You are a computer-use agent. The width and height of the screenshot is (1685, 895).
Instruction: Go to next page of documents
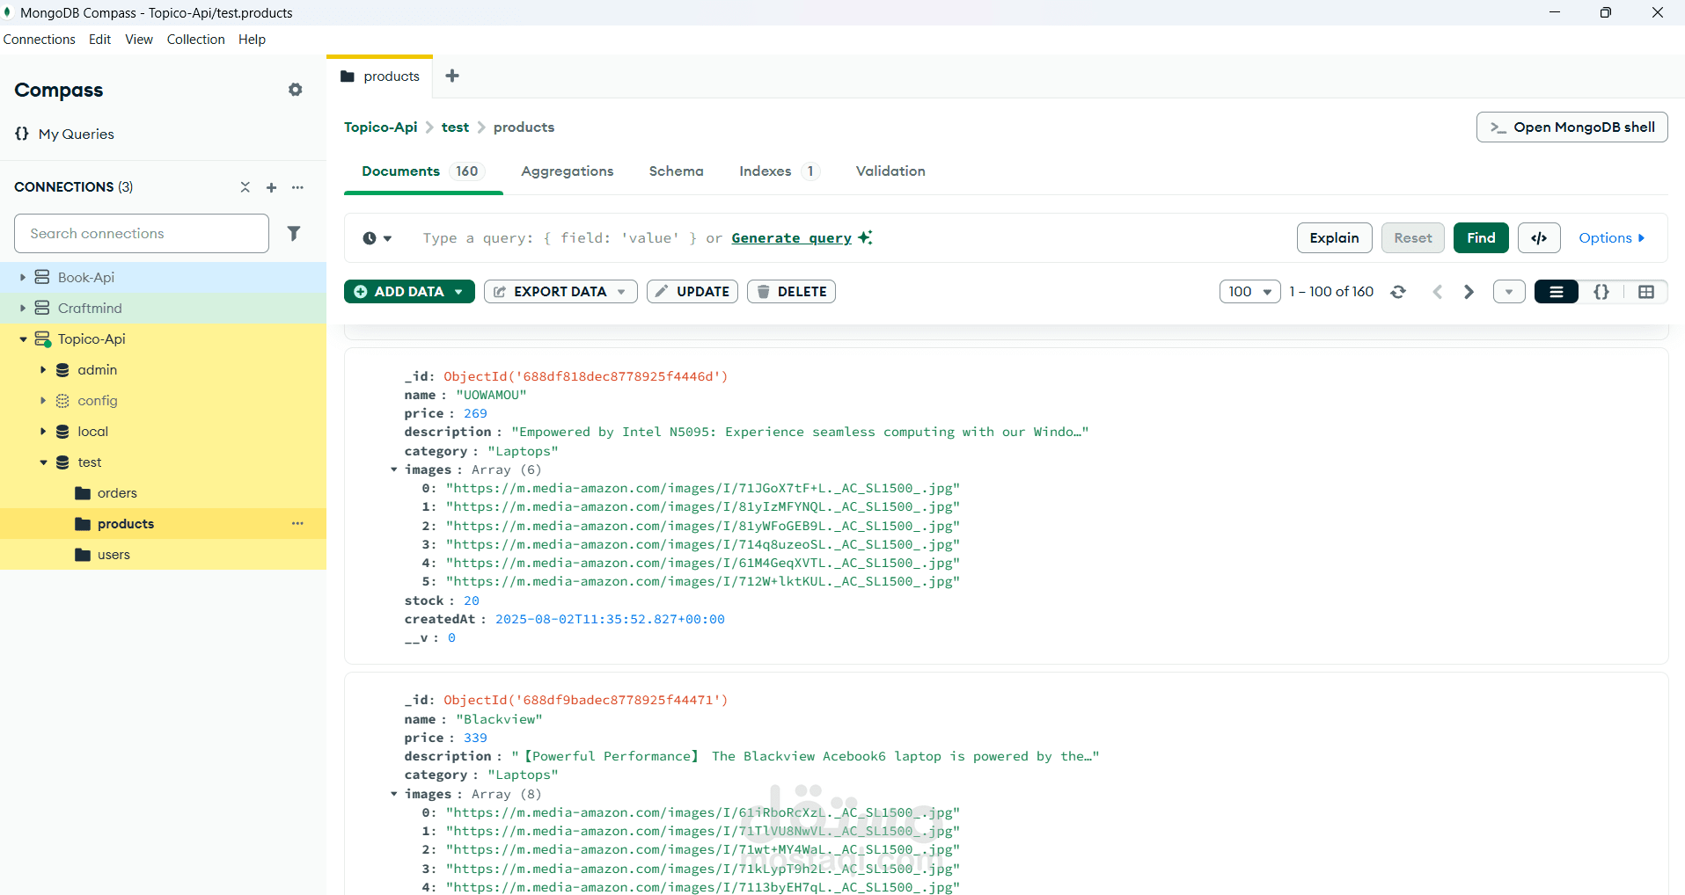tap(1469, 292)
